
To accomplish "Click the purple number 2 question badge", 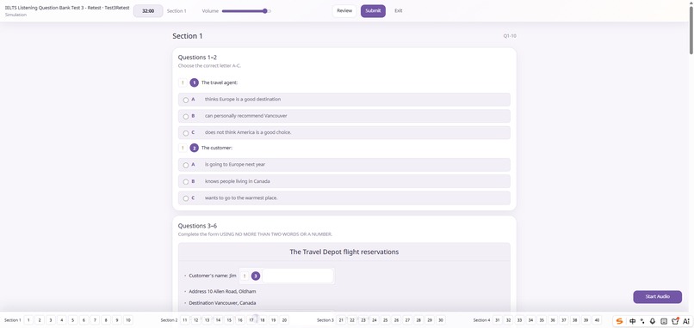I will (195, 148).
